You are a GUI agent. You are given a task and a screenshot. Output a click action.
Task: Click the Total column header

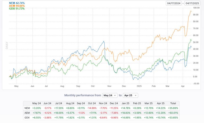[173, 103]
